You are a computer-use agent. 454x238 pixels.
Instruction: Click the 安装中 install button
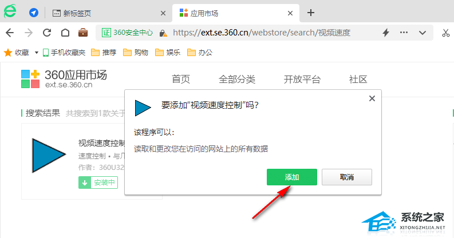click(98, 183)
